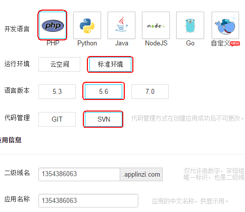
Task: Click the 代码管理 field label
Action: (x=17, y=118)
